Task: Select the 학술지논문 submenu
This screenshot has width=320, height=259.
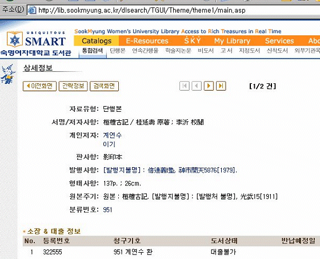Action: (x=178, y=51)
